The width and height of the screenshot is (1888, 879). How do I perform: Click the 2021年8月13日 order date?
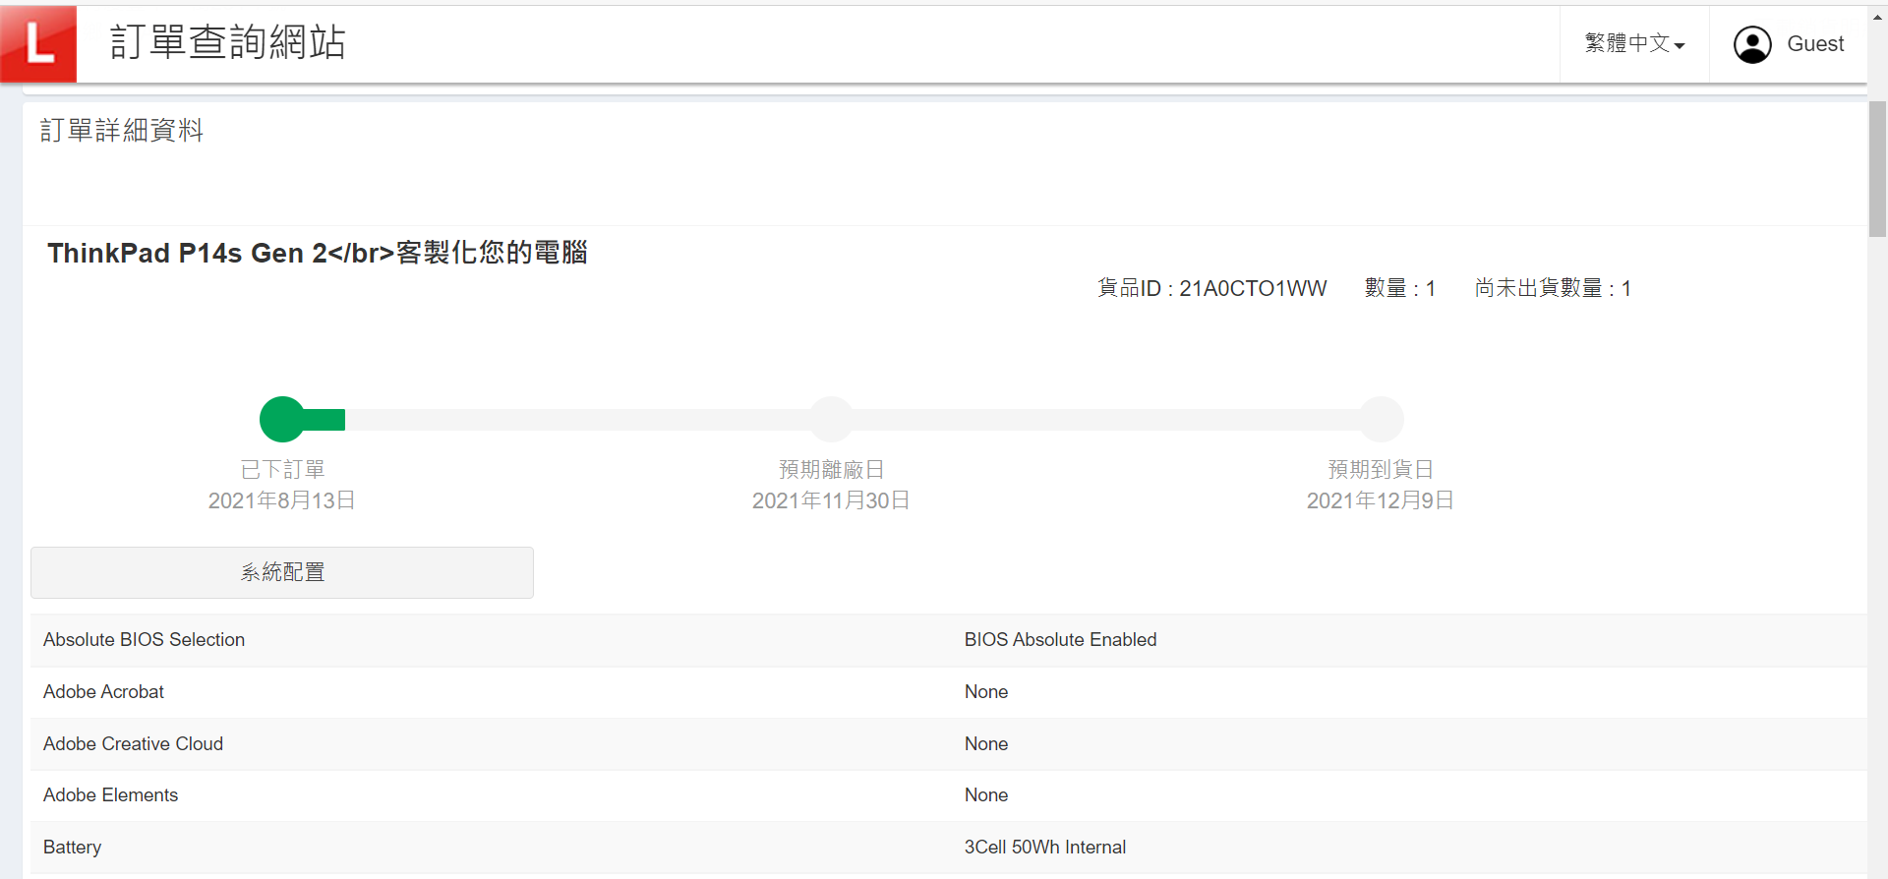[282, 500]
